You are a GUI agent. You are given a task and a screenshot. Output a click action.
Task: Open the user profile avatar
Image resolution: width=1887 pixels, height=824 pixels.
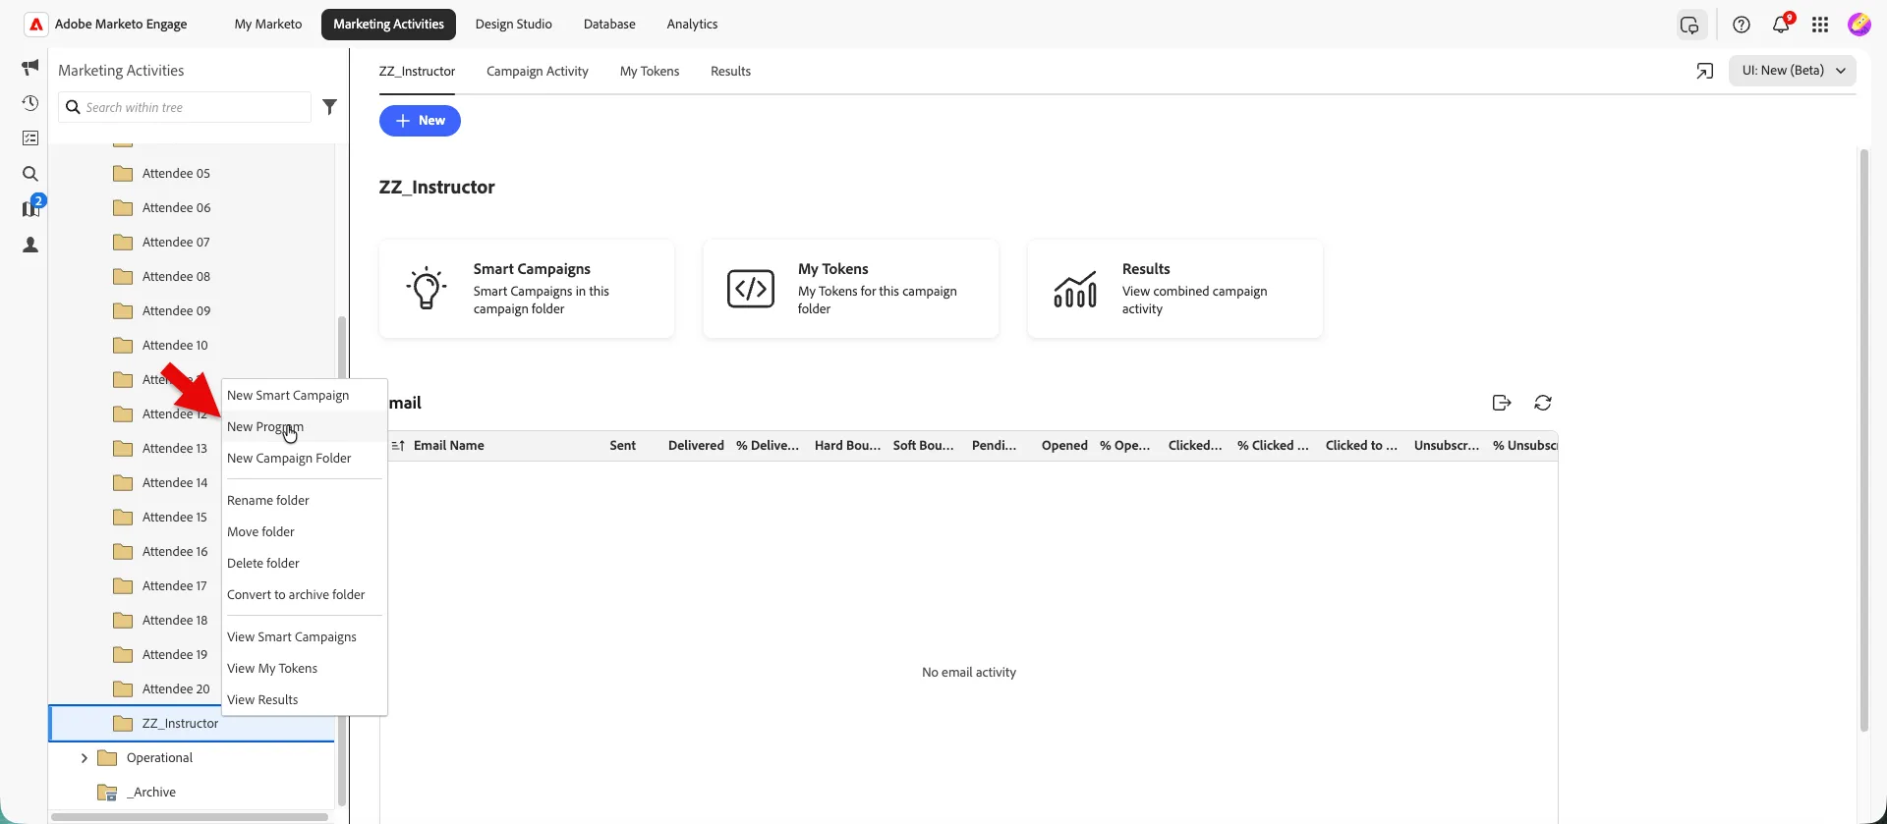(1858, 25)
